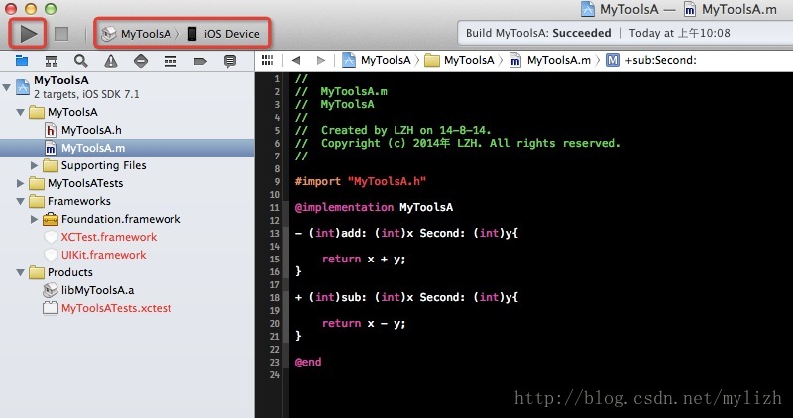Collapse the MyToolsA group folder
Image resolution: width=793 pixels, height=418 pixels.
coord(20,112)
